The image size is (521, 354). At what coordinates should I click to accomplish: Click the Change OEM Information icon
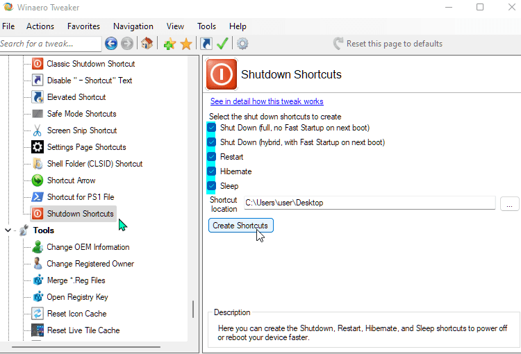coord(38,246)
